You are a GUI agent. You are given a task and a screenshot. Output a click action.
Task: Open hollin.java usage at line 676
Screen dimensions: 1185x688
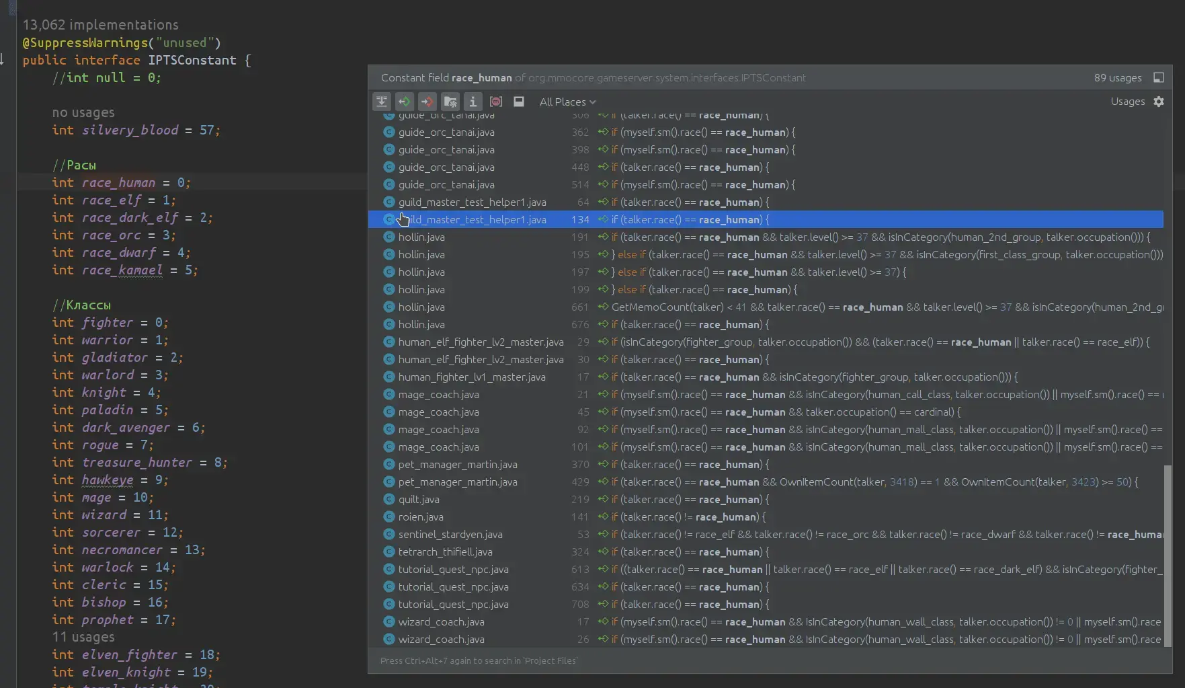click(766, 325)
